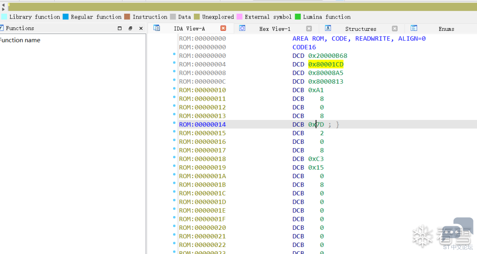Click the Enums tab icon
Image resolution: width=477 pixels, height=254 pixels.
coord(414,28)
